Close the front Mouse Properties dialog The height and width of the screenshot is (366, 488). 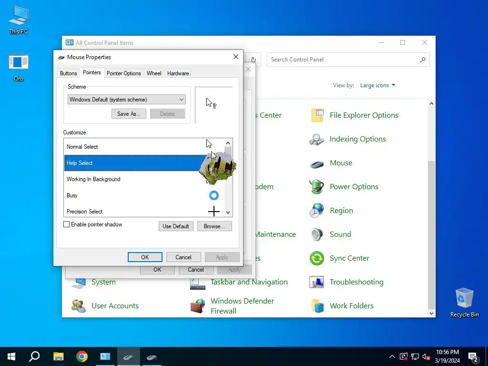pyautogui.click(x=236, y=57)
